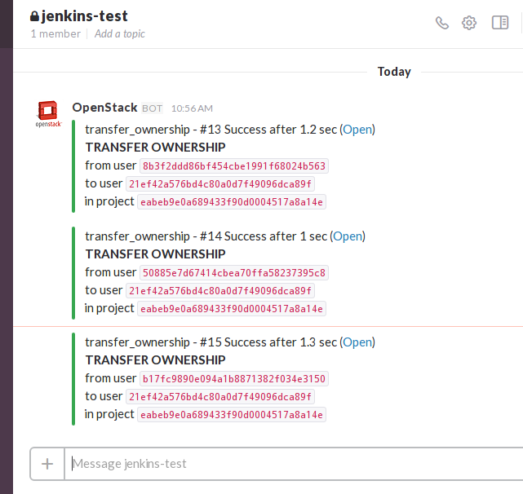This screenshot has width=523, height=494.
Task: Open channel settings gear icon
Action: pos(469,23)
